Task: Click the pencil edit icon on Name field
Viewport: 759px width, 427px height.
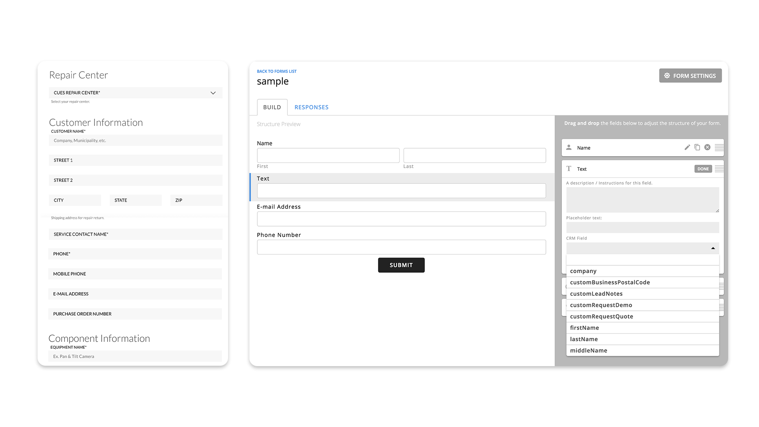Action: click(687, 147)
